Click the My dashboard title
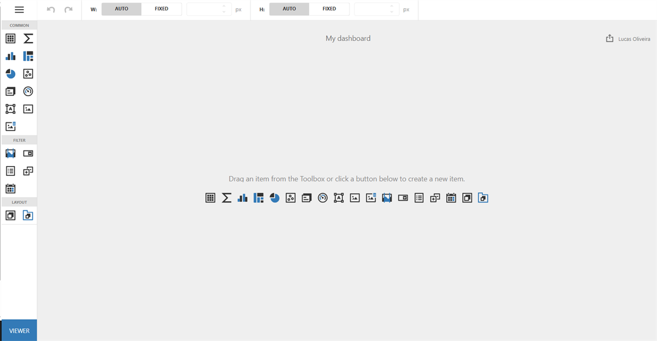This screenshot has width=657, height=341. coord(348,38)
